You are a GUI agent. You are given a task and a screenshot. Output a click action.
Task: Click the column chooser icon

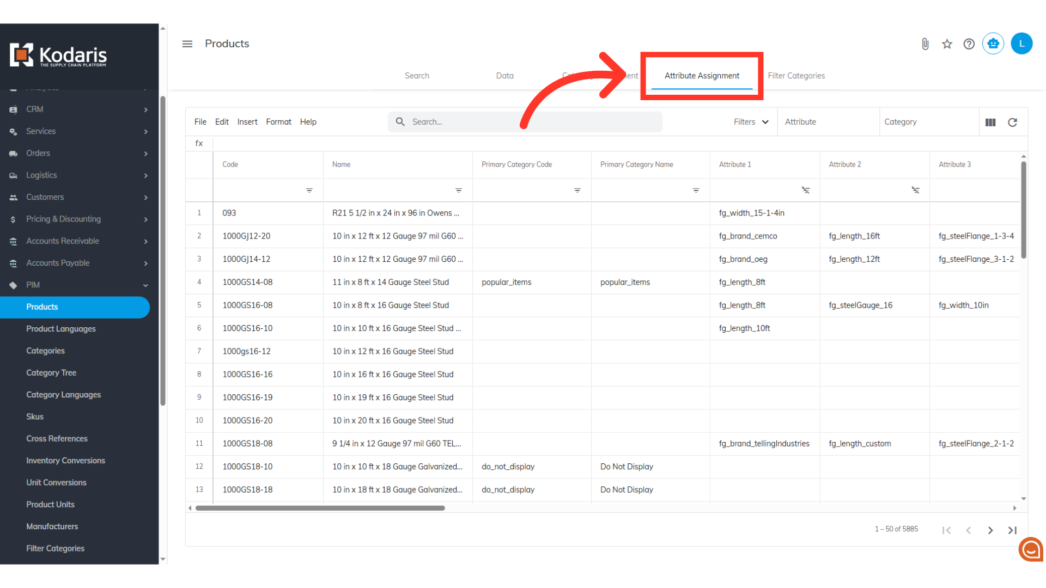pos(990,122)
